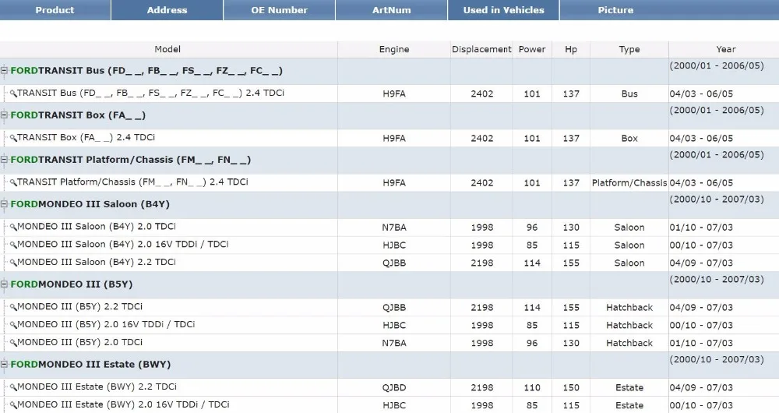
Task: Click magnifier icon for MONDEO III (B5Y) 2.2 TDCi
Action: [x=13, y=307]
